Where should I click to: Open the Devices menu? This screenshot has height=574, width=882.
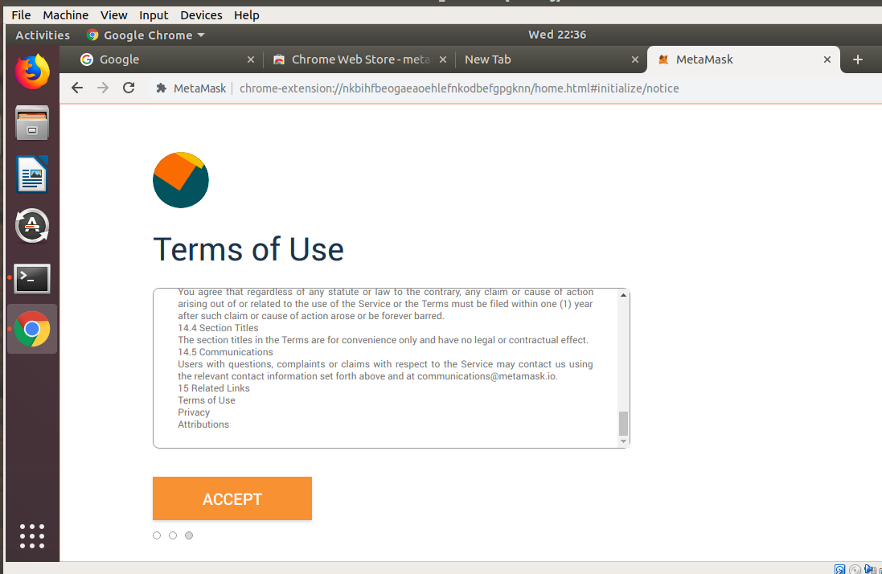200,14
